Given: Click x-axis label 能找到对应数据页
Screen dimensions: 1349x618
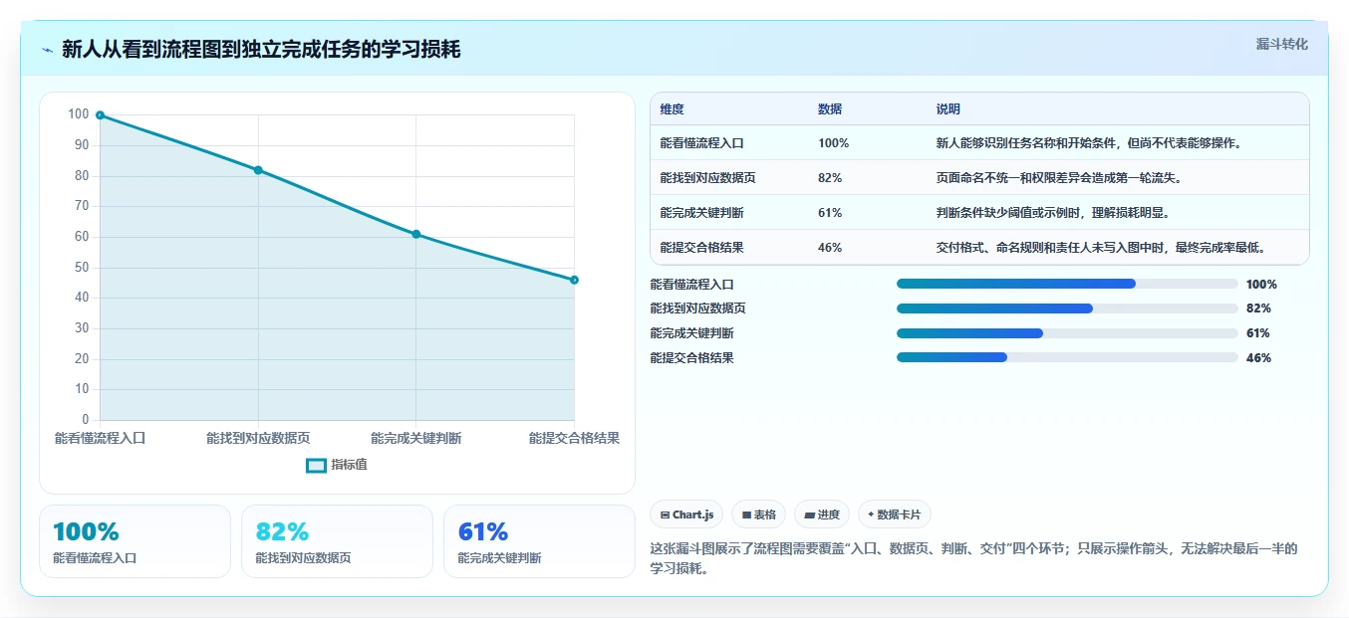Looking at the screenshot, I should [258, 438].
